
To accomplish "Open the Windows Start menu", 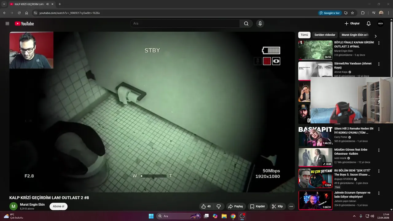I will coord(151,216).
